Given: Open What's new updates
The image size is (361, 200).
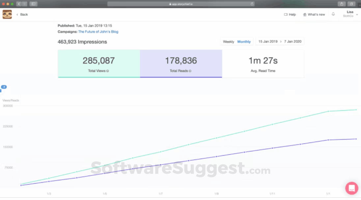Looking at the screenshot, I should pos(314,14).
